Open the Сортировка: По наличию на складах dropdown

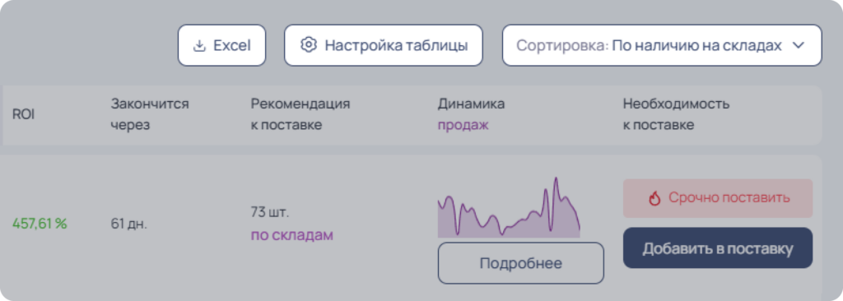pos(662,45)
